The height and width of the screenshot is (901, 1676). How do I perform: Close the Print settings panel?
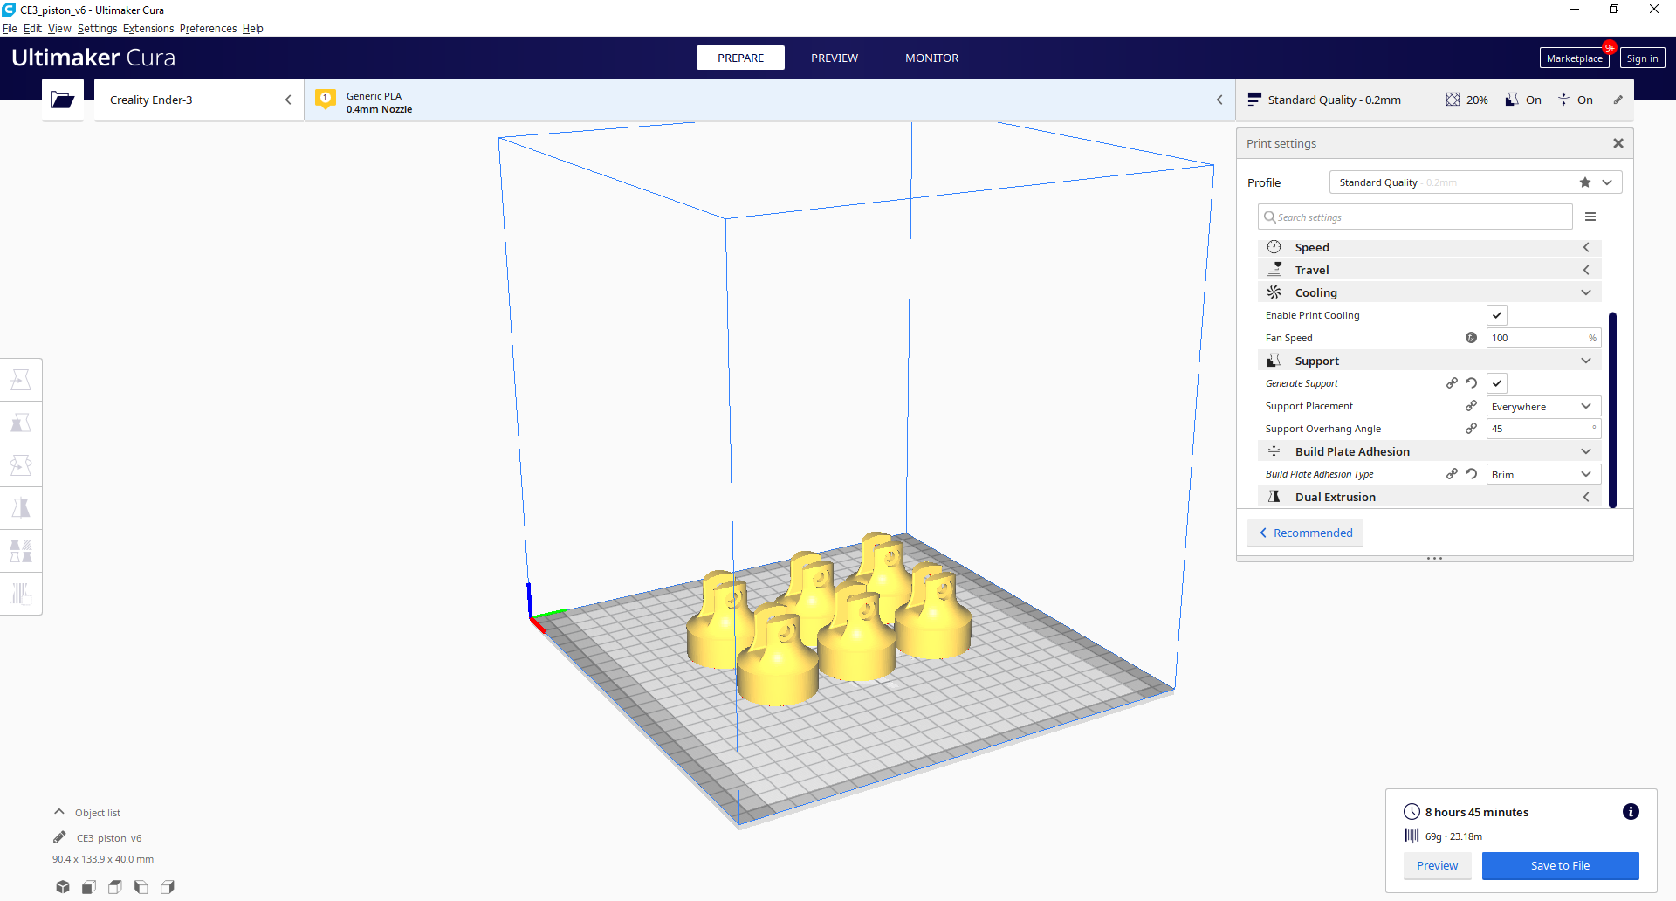pos(1618,143)
